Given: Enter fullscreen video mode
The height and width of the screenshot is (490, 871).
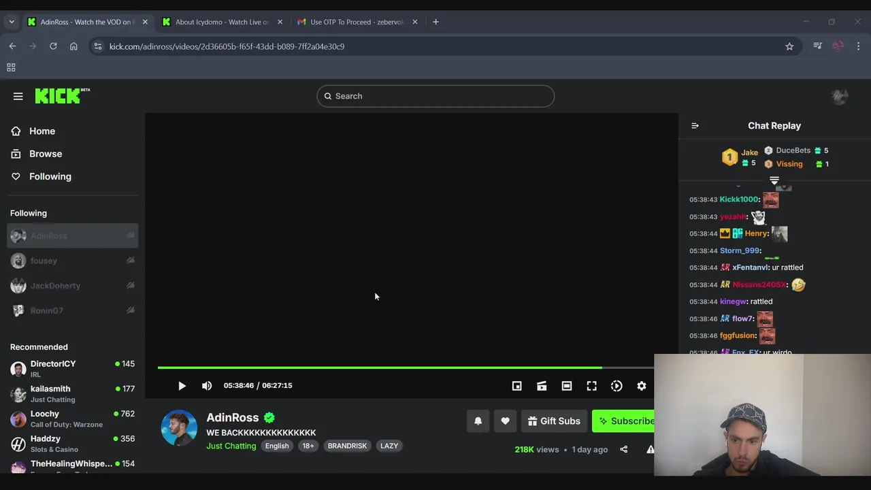Looking at the screenshot, I should pyautogui.click(x=592, y=386).
